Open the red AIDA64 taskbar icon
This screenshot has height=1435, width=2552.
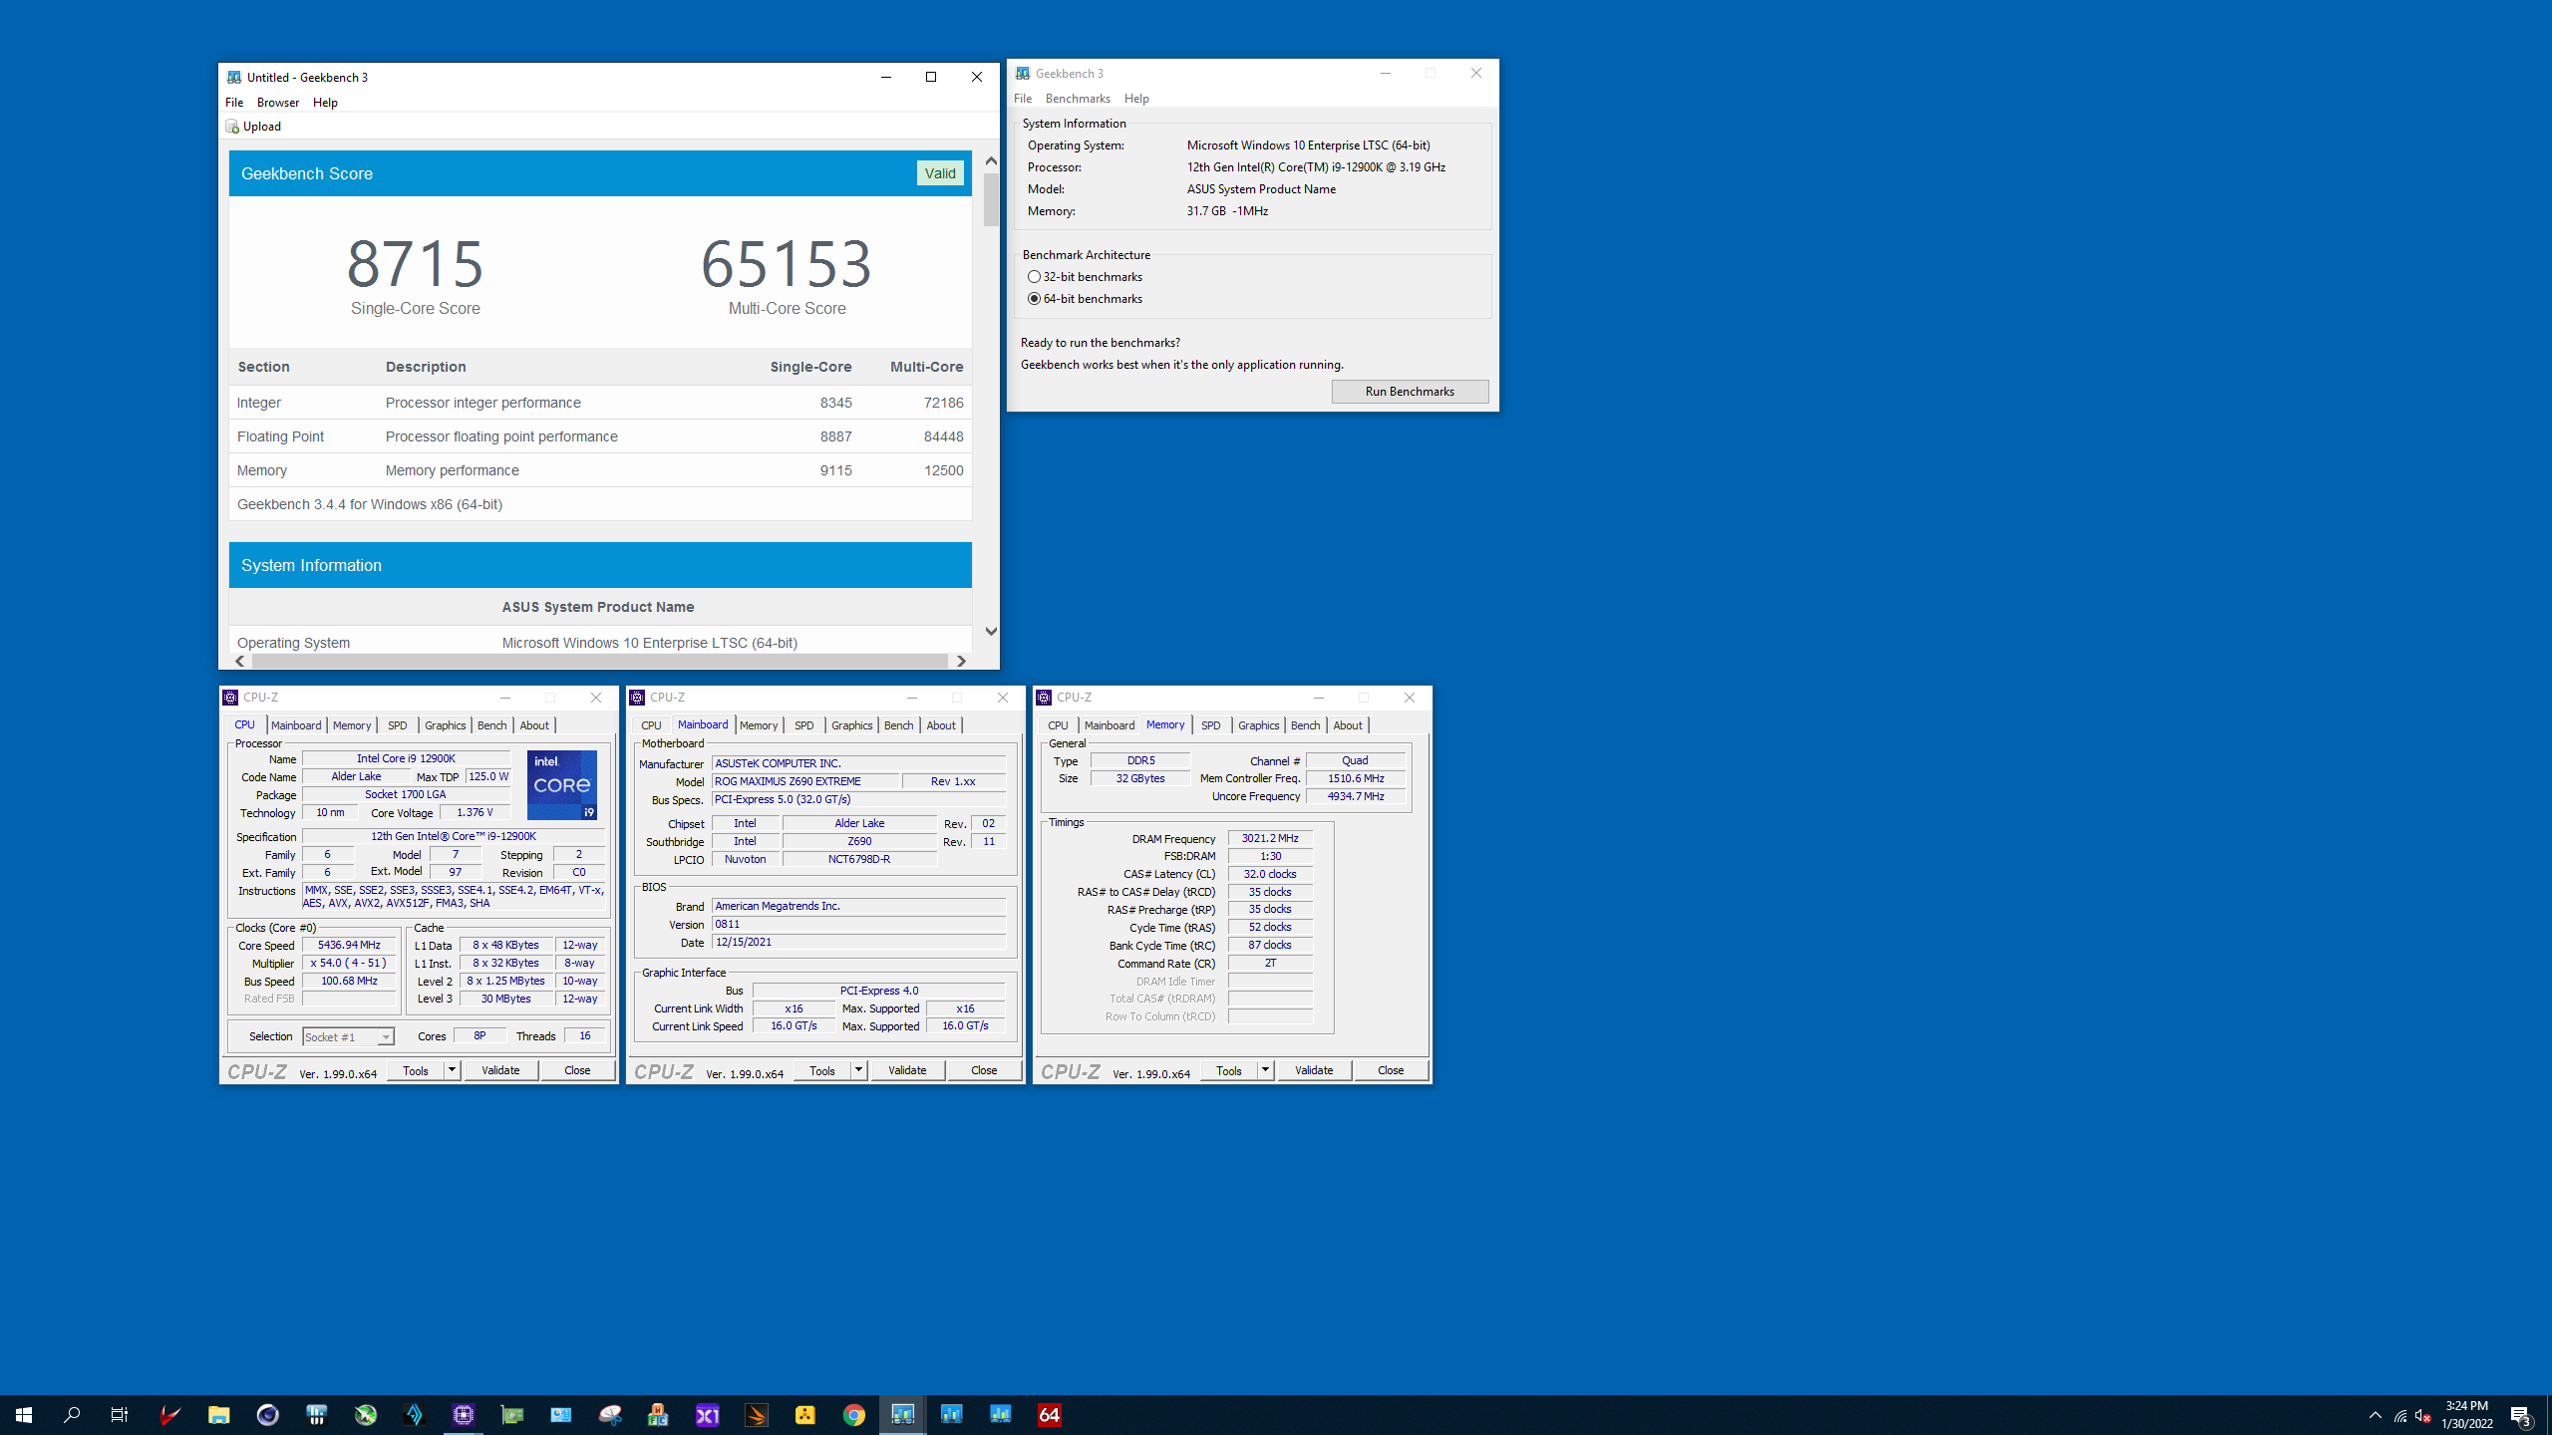click(x=1049, y=1415)
